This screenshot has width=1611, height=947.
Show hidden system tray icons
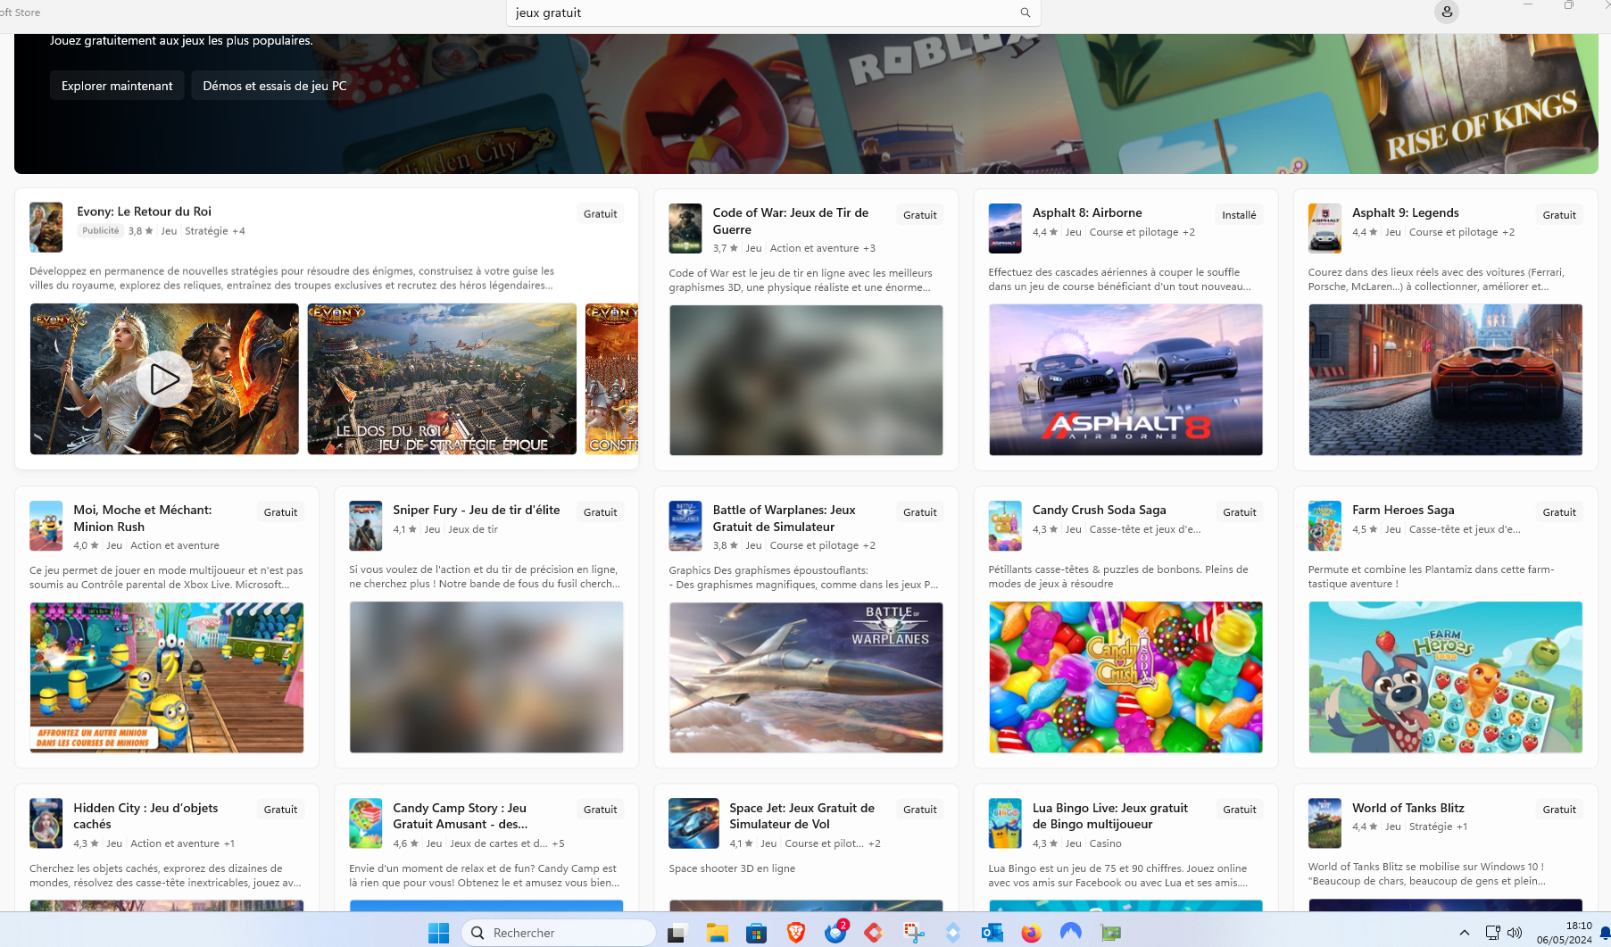[1464, 933]
